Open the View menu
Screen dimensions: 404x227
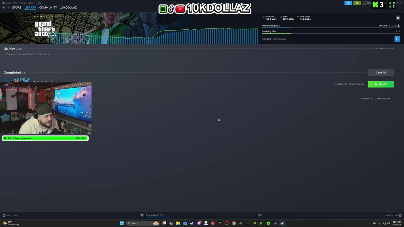15,3
